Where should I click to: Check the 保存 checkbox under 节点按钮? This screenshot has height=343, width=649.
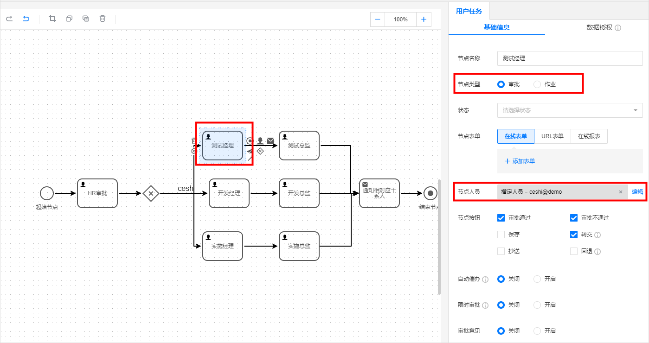pos(501,234)
